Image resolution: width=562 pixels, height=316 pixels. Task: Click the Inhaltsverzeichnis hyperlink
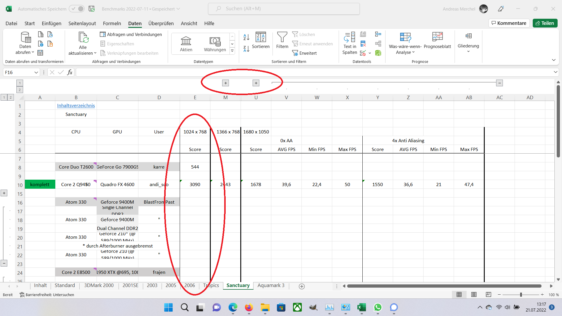[76, 106]
